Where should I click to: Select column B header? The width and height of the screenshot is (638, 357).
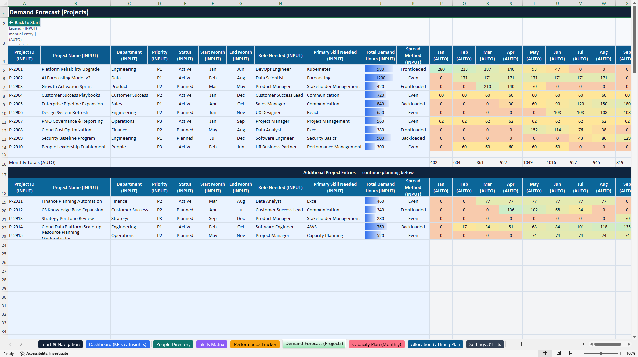[x=76, y=3]
